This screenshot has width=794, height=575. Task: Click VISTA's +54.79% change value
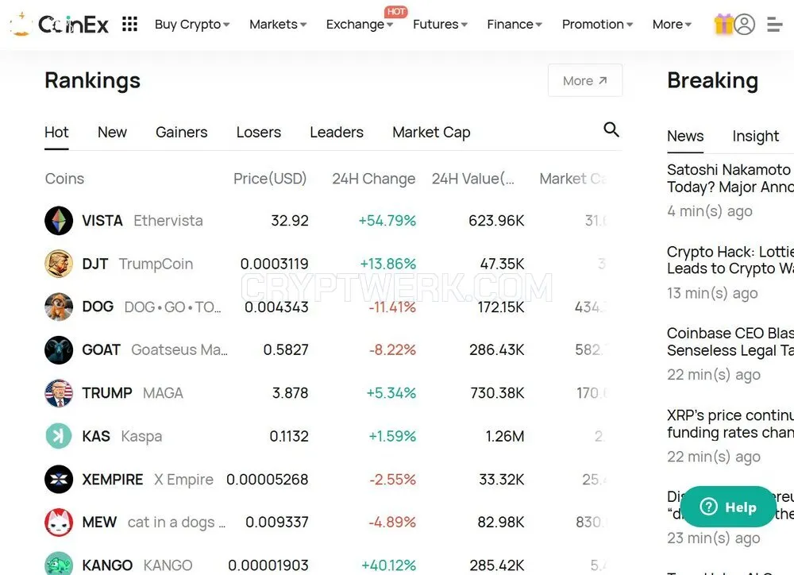coord(387,220)
